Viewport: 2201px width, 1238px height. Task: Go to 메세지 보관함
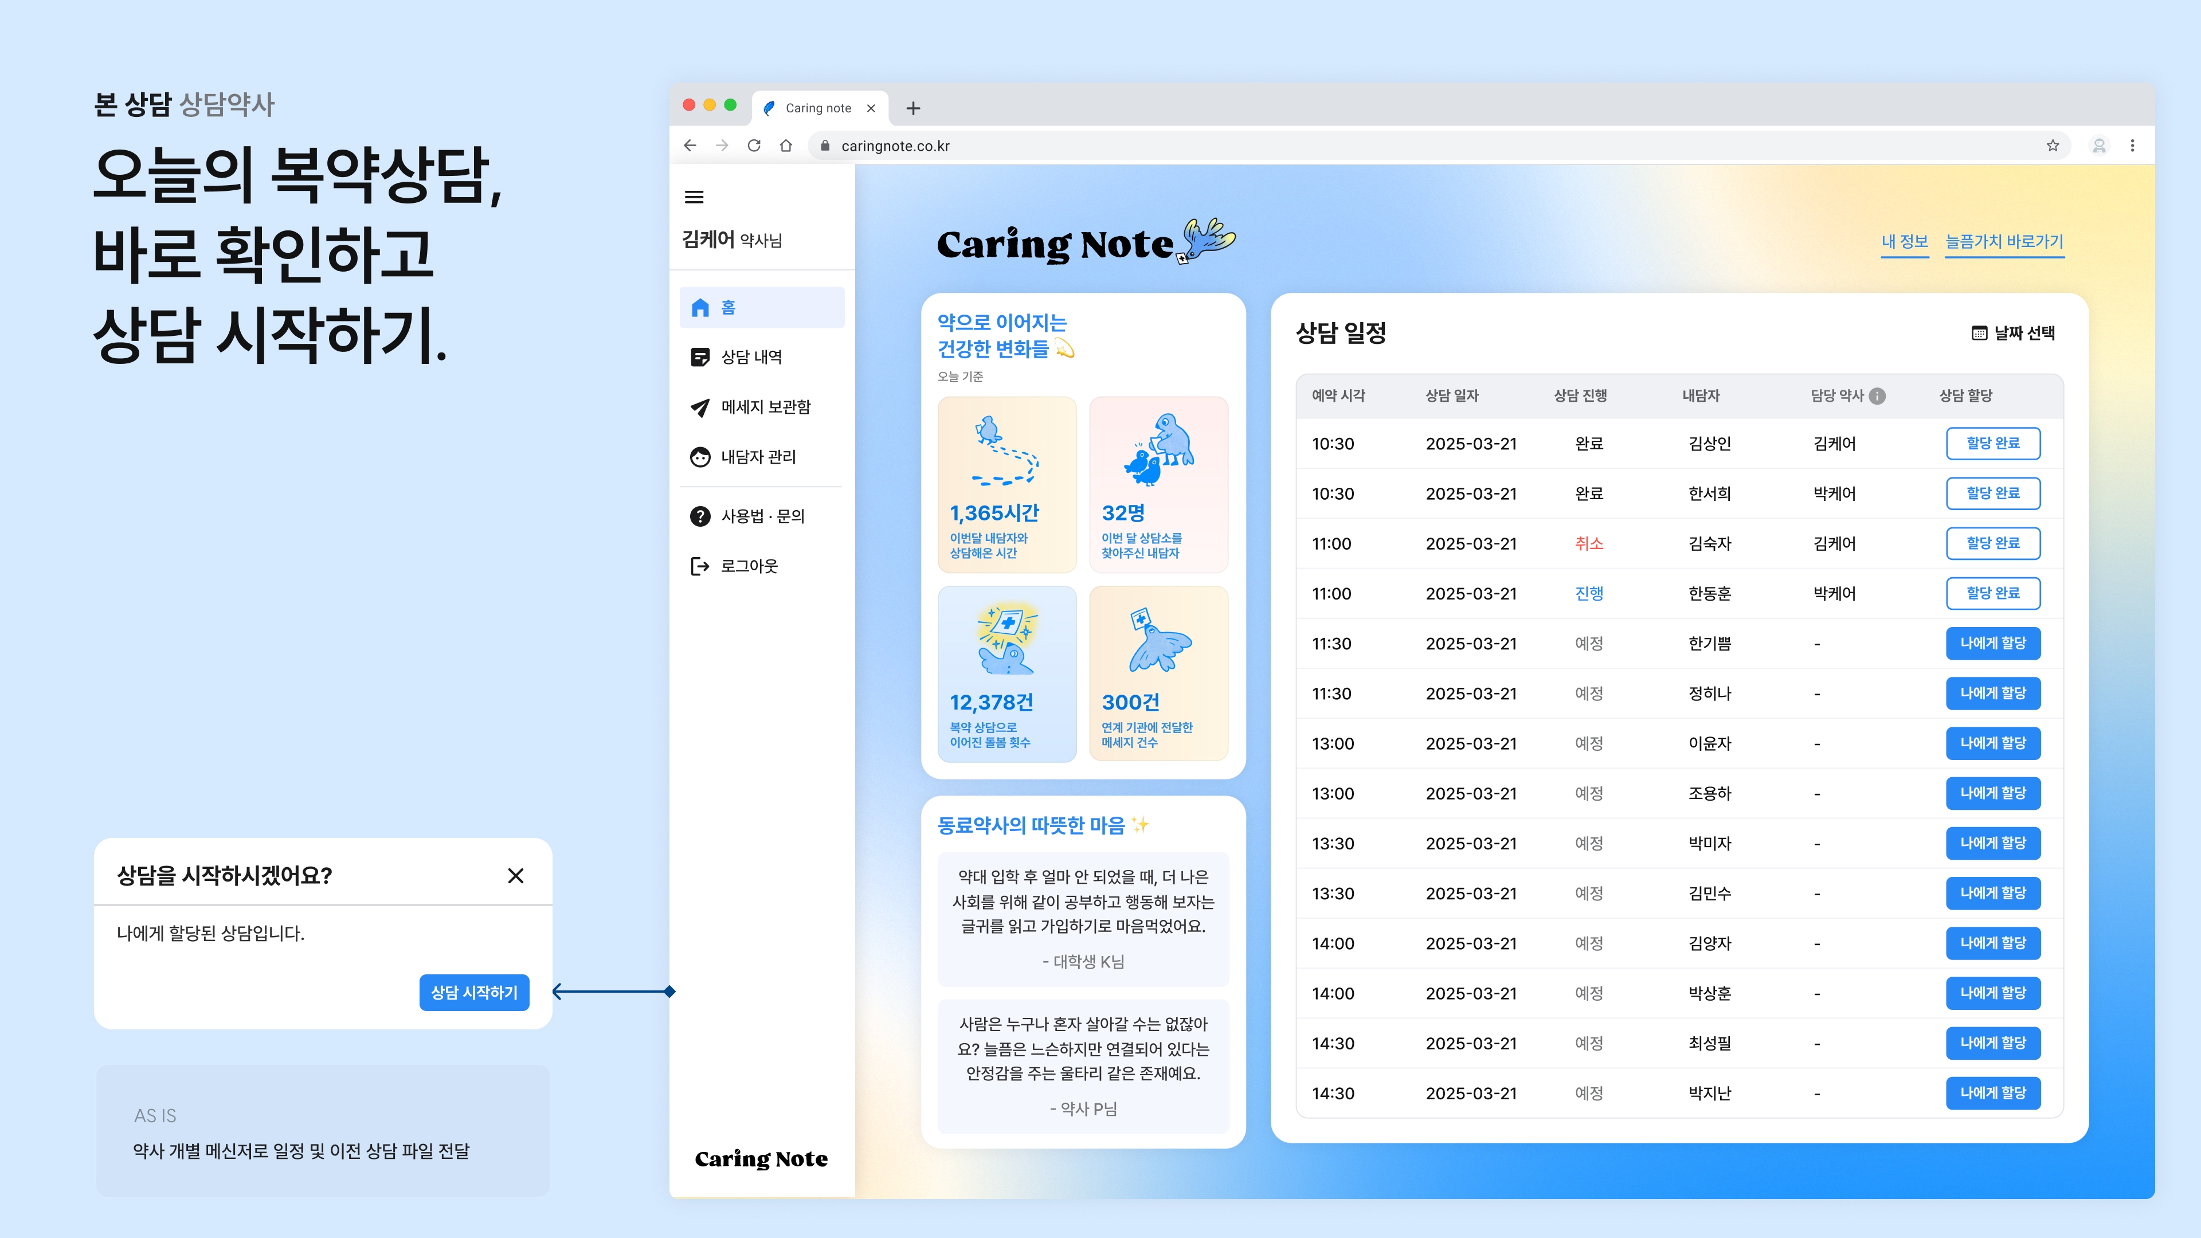765,408
